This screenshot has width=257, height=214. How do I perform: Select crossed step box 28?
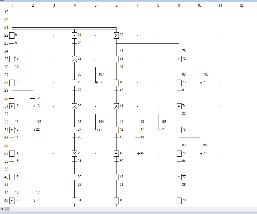[75, 59]
